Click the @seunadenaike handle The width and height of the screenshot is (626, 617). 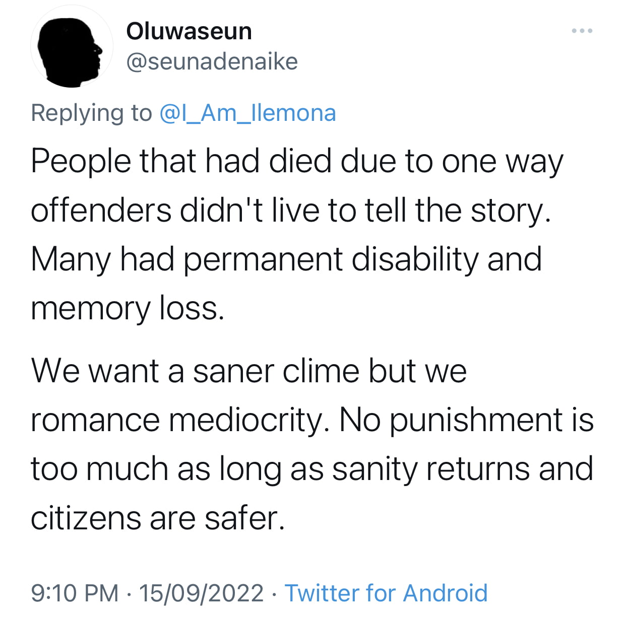coord(212,62)
